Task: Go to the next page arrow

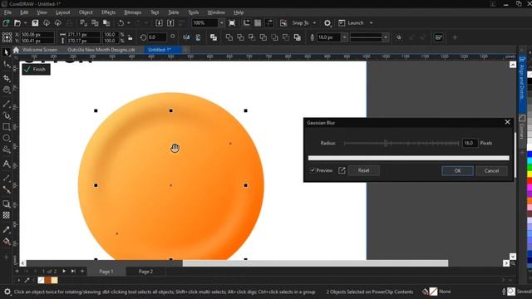Action: click(x=64, y=272)
